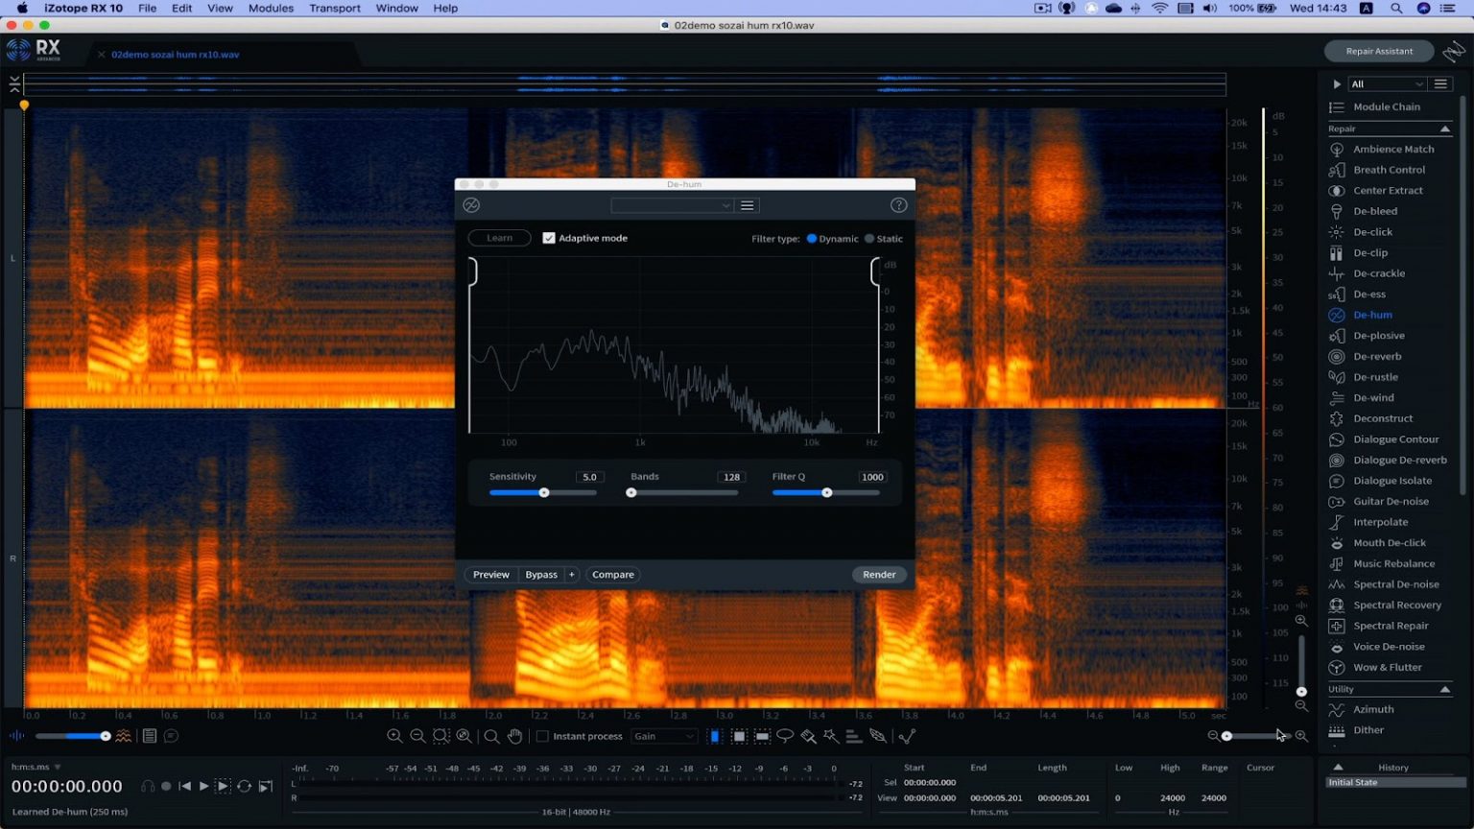Image resolution: width=1474 pixels, height=829 pixels.
Task: Collapse the Repair module section
Action: pos(1444,128)
